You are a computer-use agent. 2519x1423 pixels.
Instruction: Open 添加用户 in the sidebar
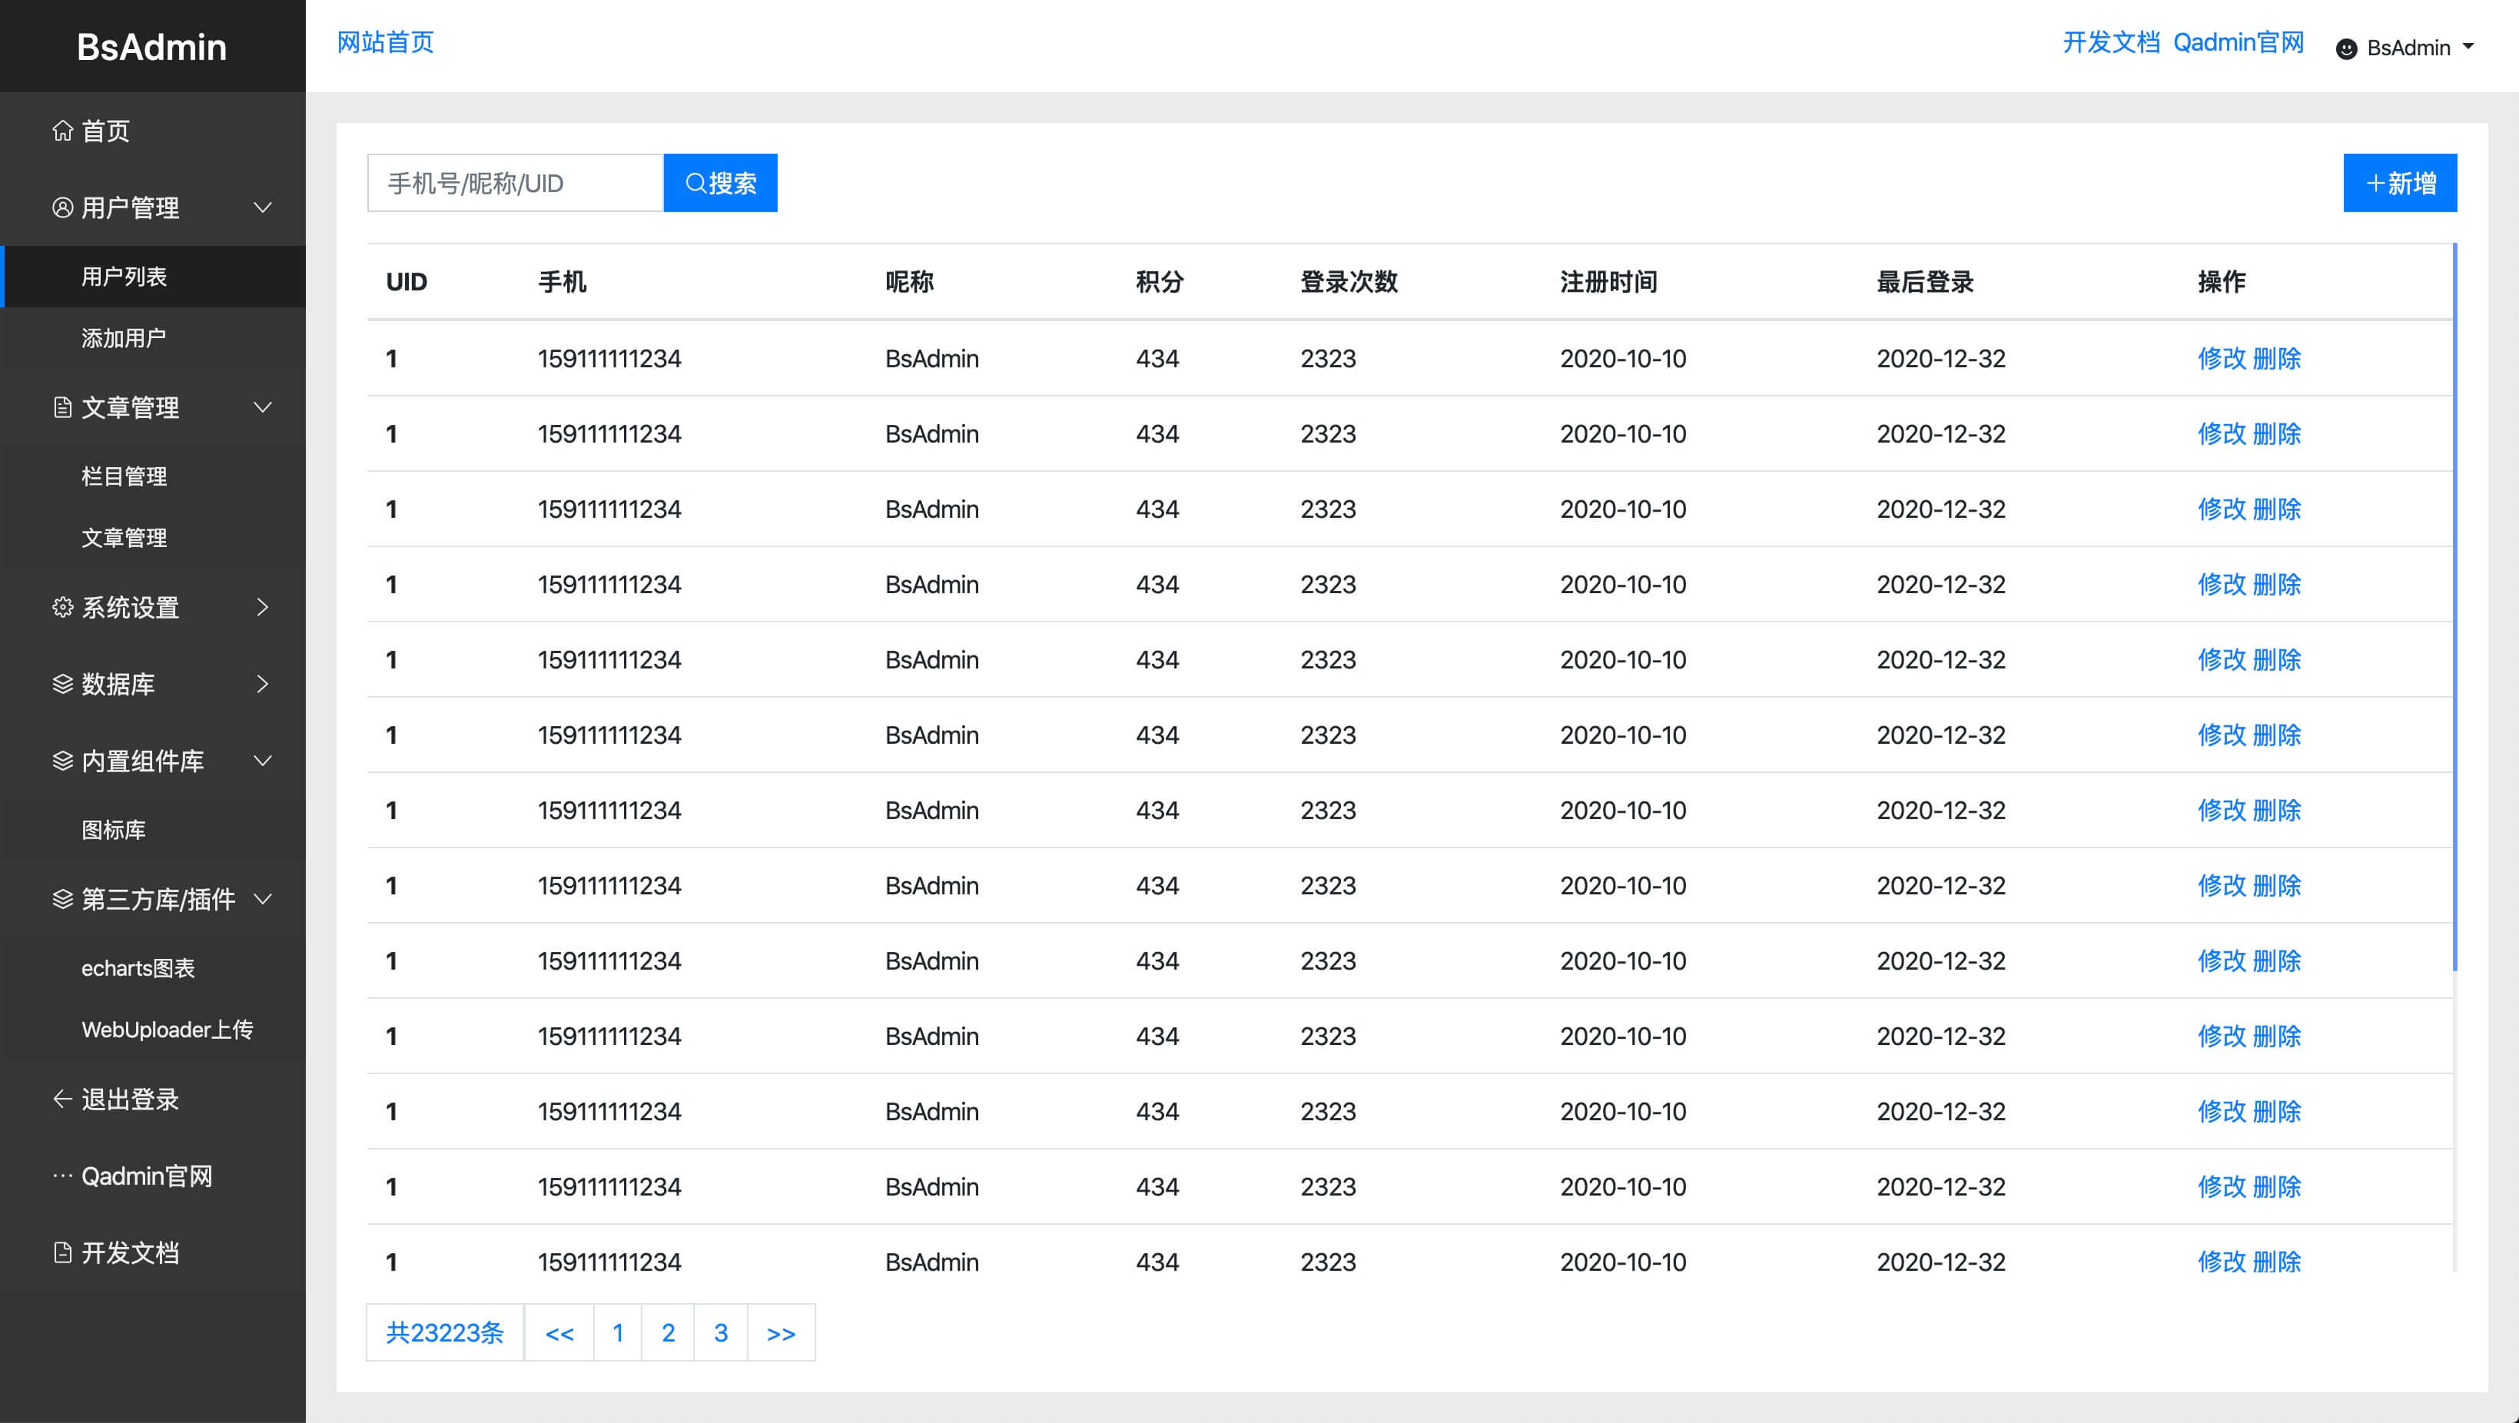click(x=124, y=338)
